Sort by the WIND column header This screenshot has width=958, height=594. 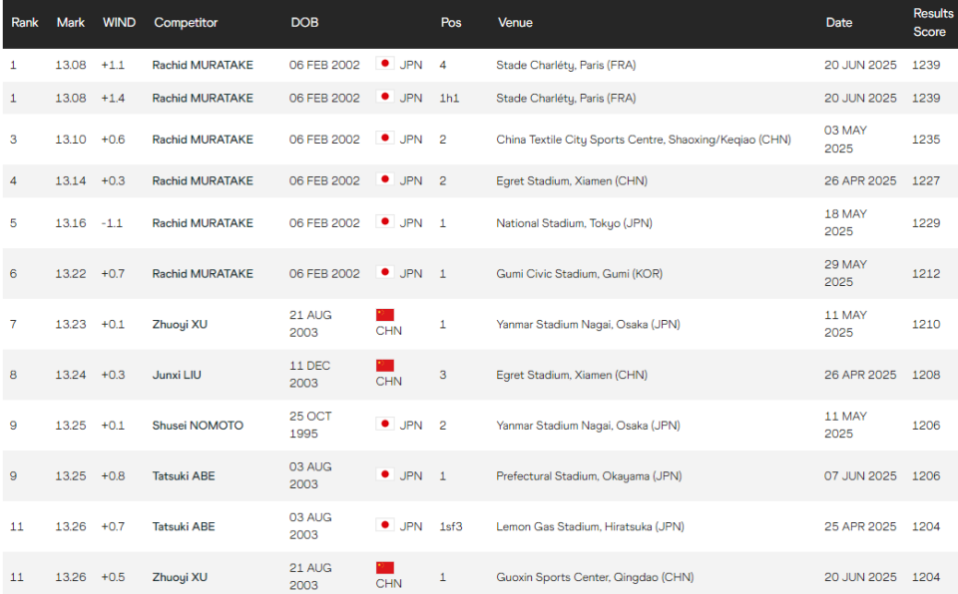pyautogui.click(x=119, y=23)
